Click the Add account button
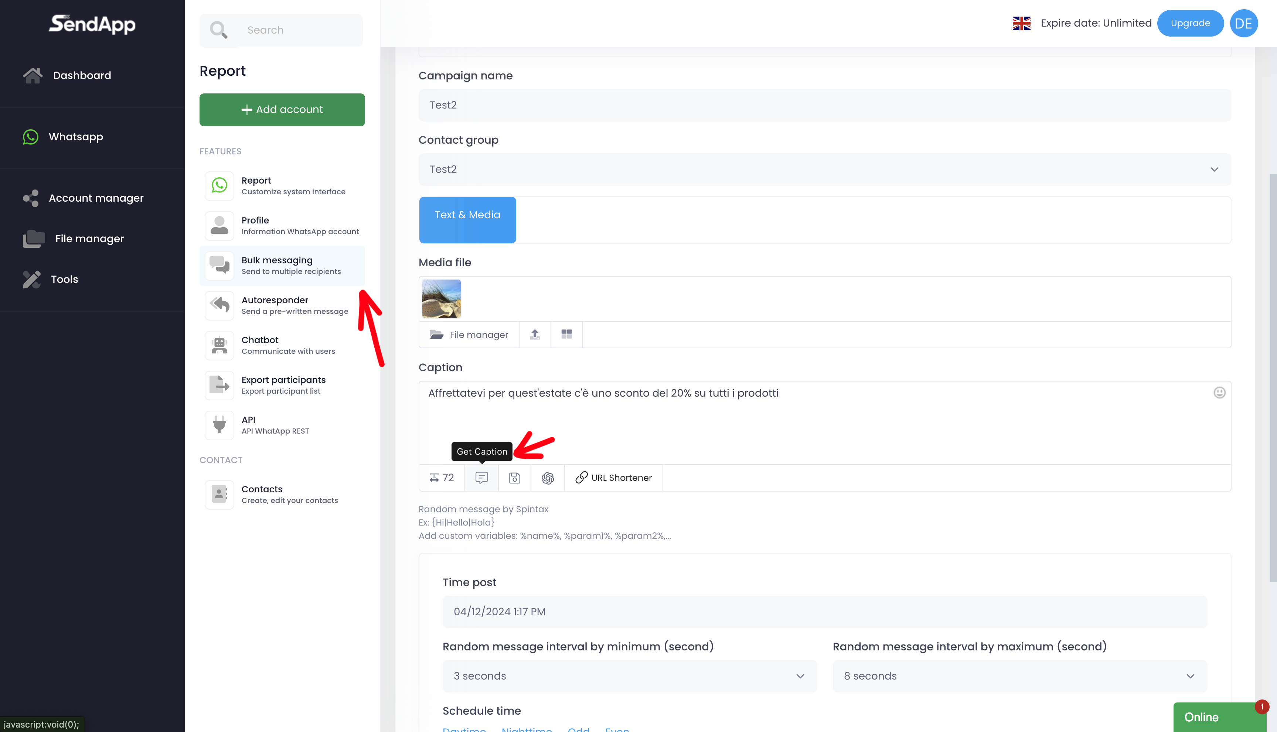The width and height of the screenshot is (1277, 732). tap(282, 110)
